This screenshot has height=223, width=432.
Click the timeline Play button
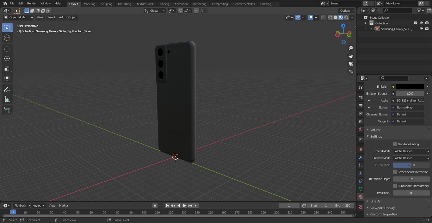[x=184, y=206]
